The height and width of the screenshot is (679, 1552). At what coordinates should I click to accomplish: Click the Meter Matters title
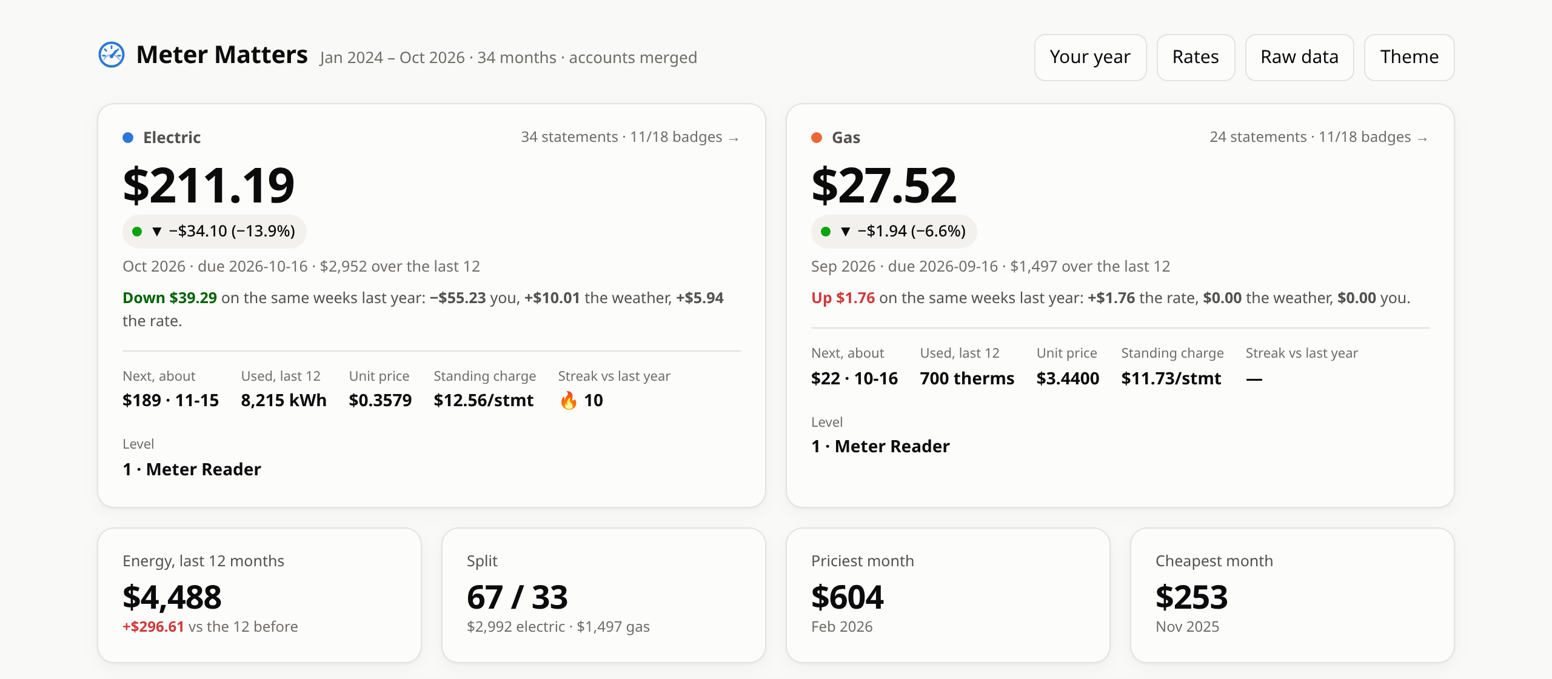click(x=222, y=55)
